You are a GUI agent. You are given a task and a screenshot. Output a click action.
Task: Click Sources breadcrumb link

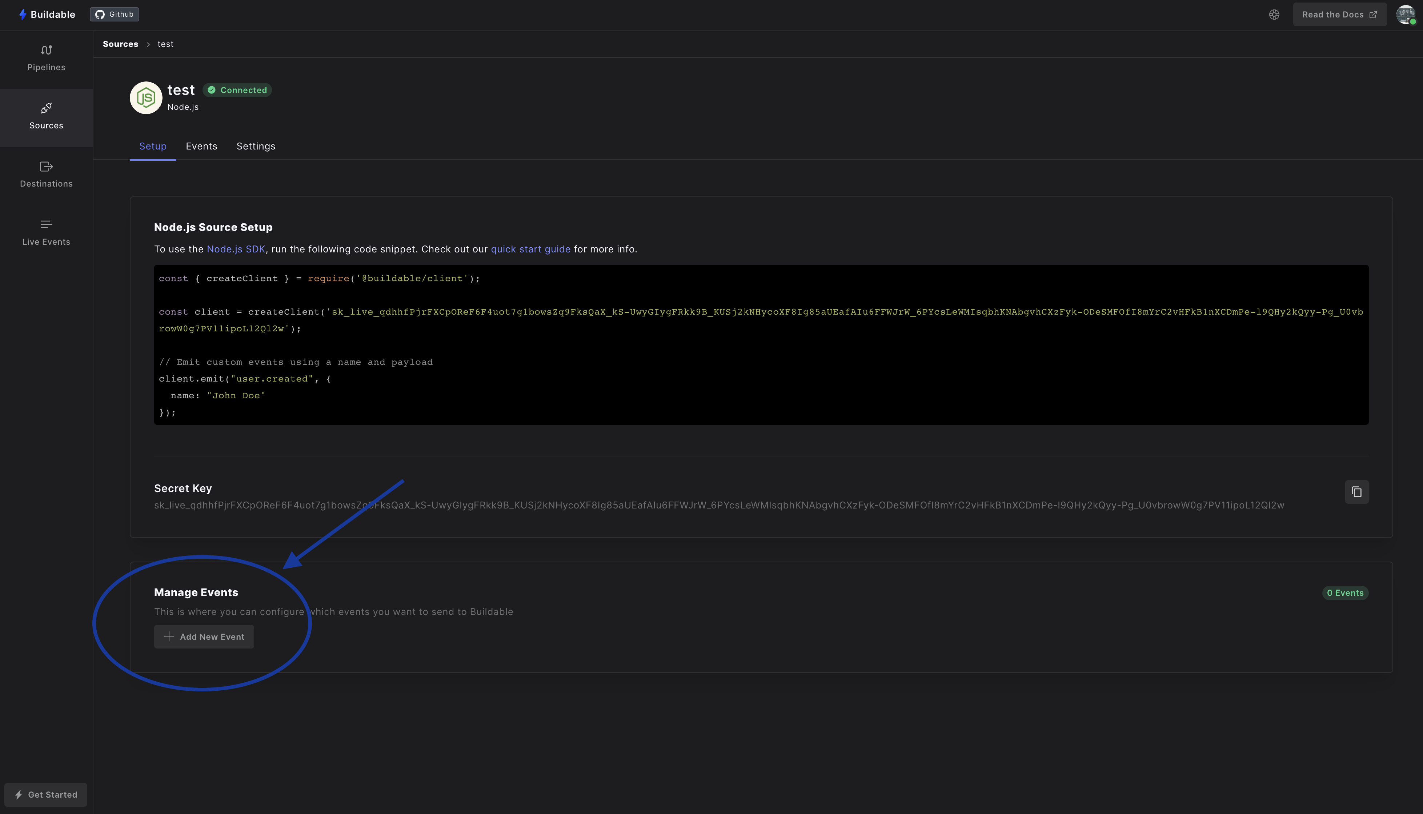pos(121,44)
